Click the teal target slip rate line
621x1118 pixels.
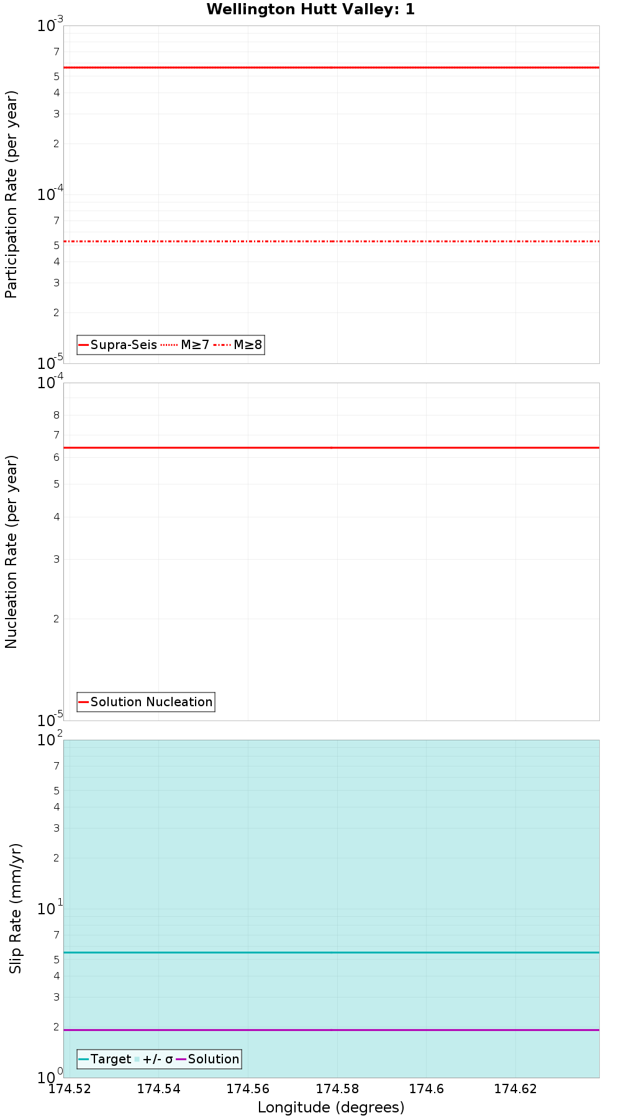(331, 952)
